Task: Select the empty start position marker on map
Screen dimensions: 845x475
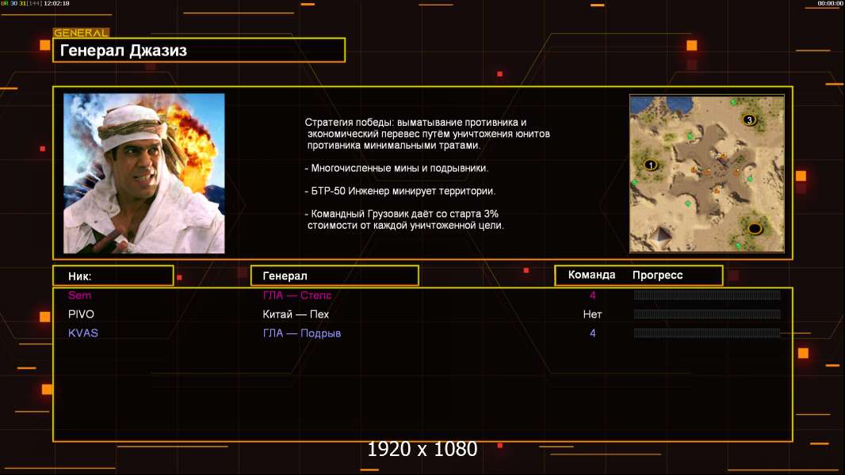Action: coord(755,229)
